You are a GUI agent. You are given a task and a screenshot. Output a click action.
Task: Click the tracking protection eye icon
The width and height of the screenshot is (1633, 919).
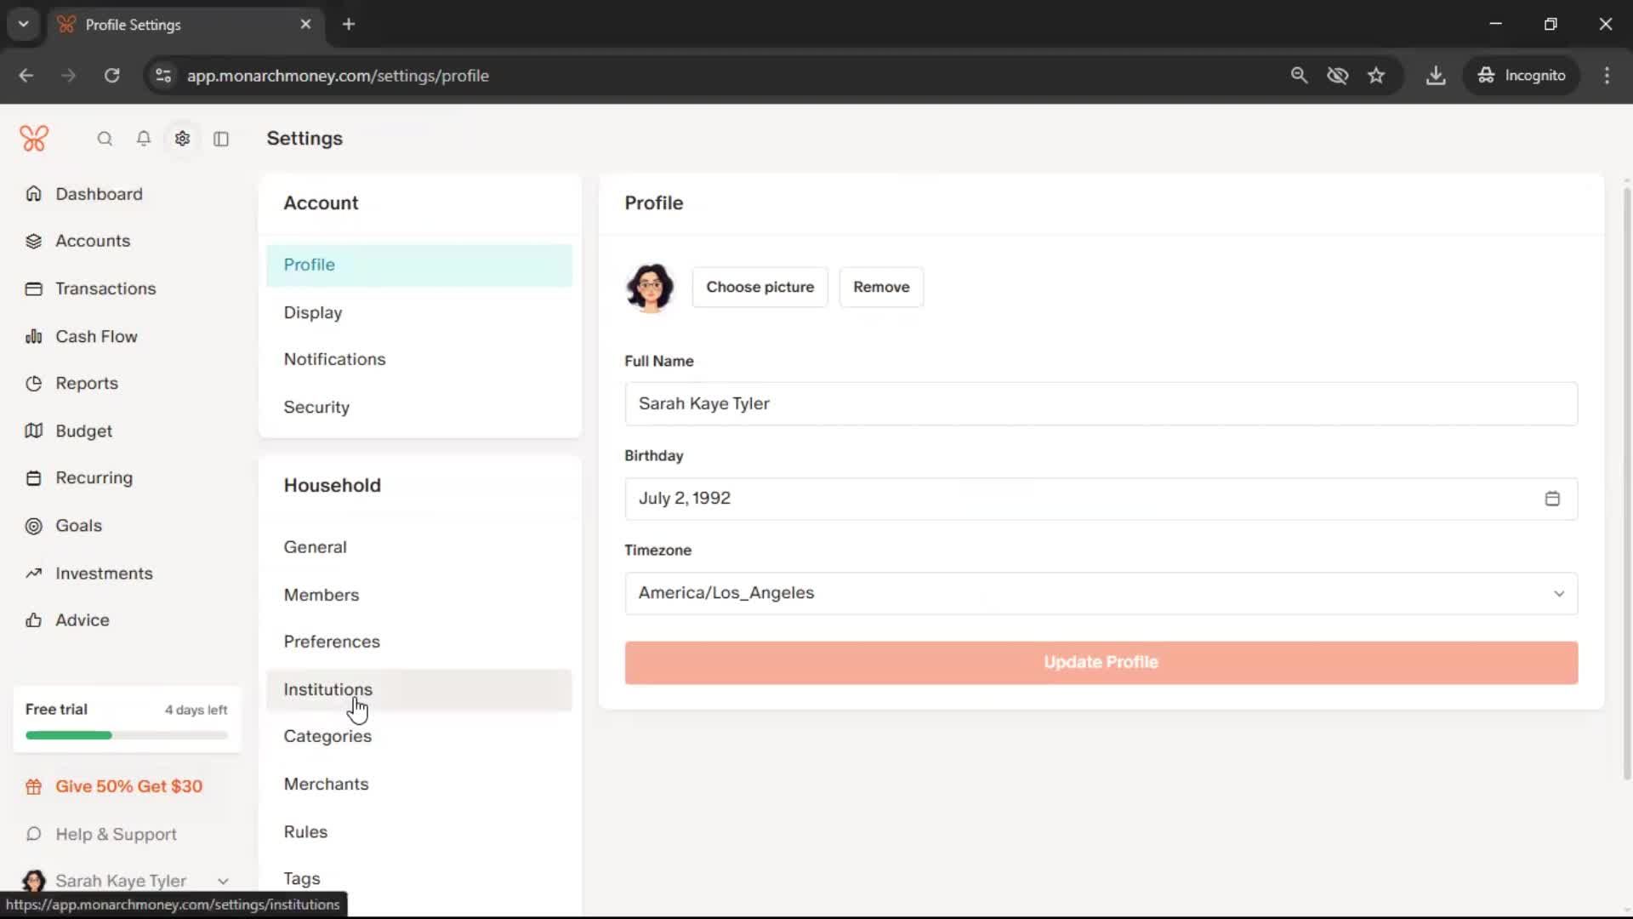(x=1337, y=76)
